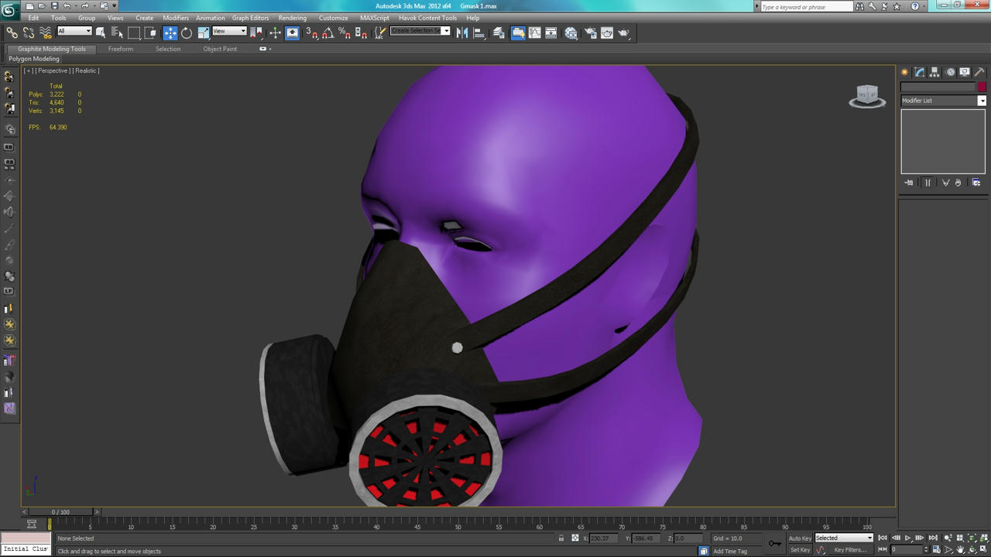Image resolution: width=991 pixels, height=557 pixels.
Task: Open the selection filter dropdown showing All
Action: (74, 31)
